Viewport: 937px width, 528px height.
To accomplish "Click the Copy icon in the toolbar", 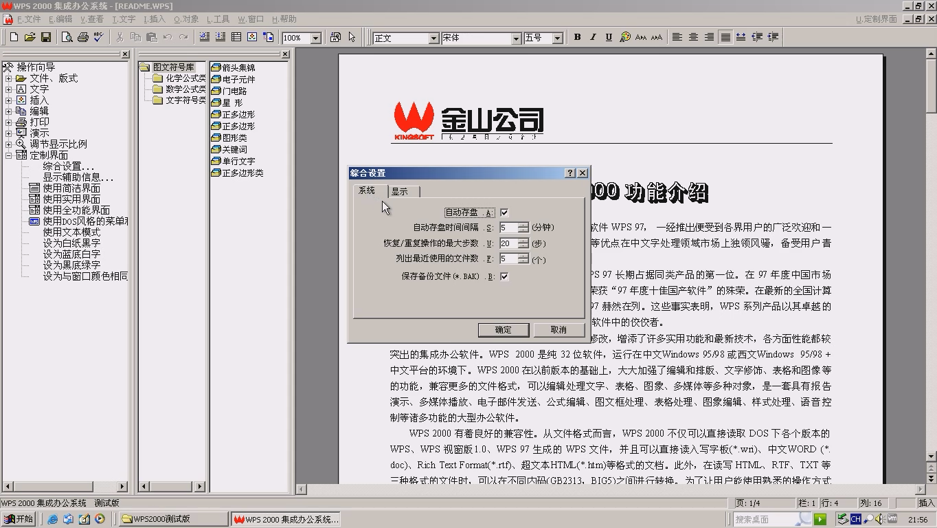I will (x=135, y=37).
